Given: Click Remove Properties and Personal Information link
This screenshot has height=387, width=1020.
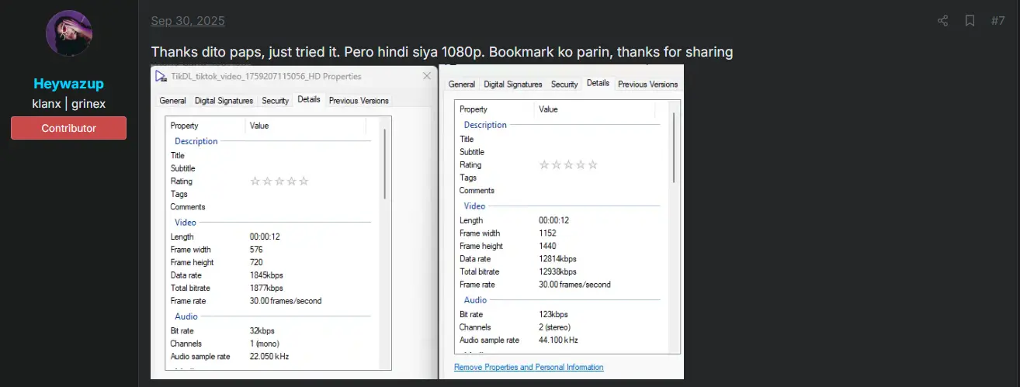Looking at the screenshot, I should coord(529,367).
